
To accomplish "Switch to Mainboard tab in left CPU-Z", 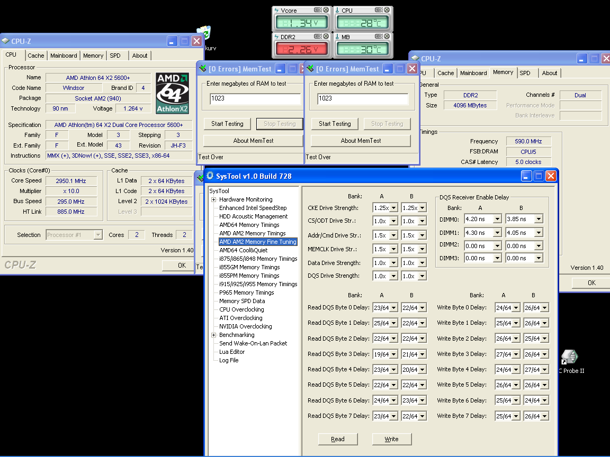I will tap(64, 56).
